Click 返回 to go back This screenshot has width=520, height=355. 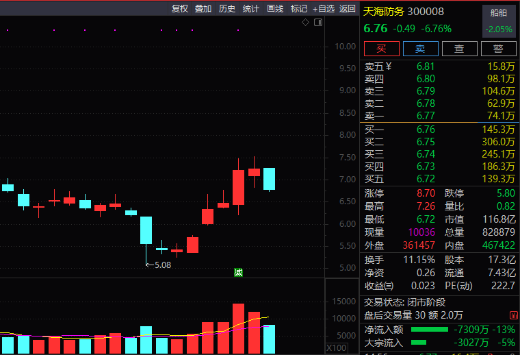(347, 9)
